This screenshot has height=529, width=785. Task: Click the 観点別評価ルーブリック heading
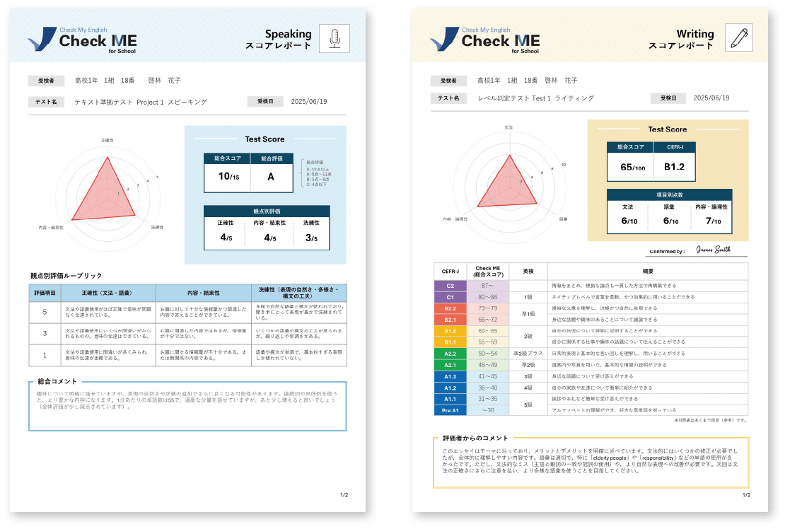pyautogui.click(x=66, y=275)
